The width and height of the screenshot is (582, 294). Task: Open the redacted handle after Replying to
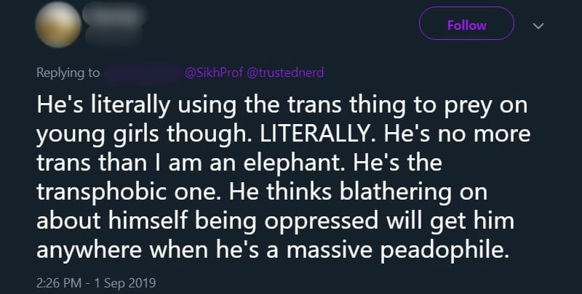click(x=142, y=73)
